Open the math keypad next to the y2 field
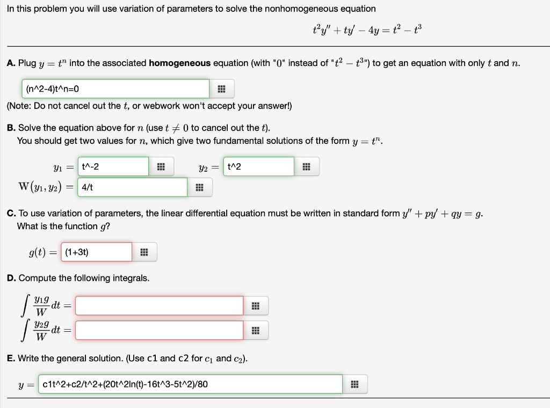The height and width of the screenshot is (408, 550). click(x=306, y=166)
